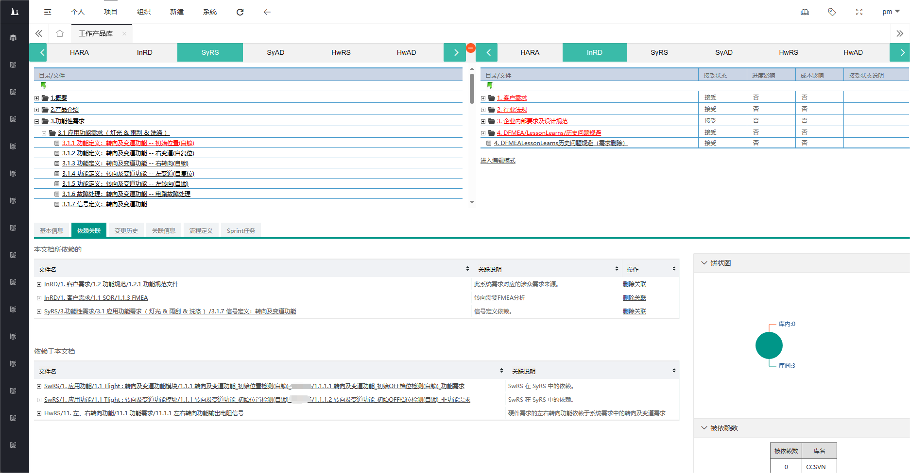Select the InRD tab in right panel

595,52
